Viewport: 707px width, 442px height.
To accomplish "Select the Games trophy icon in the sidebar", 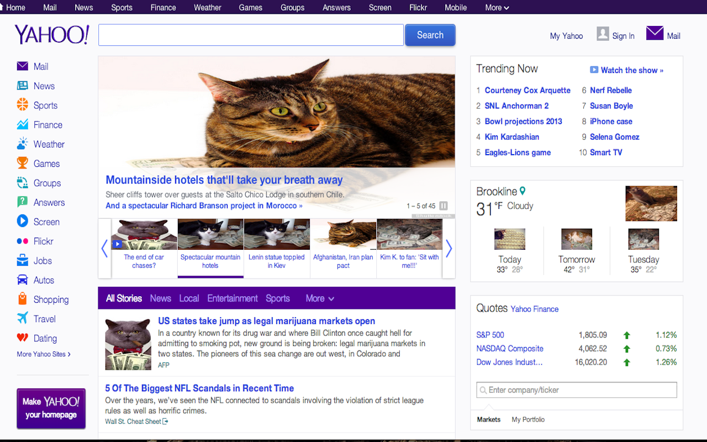I will coord(22,163).
